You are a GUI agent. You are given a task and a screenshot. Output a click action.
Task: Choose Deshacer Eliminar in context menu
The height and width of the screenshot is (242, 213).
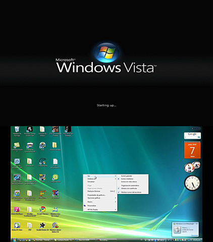100,191
